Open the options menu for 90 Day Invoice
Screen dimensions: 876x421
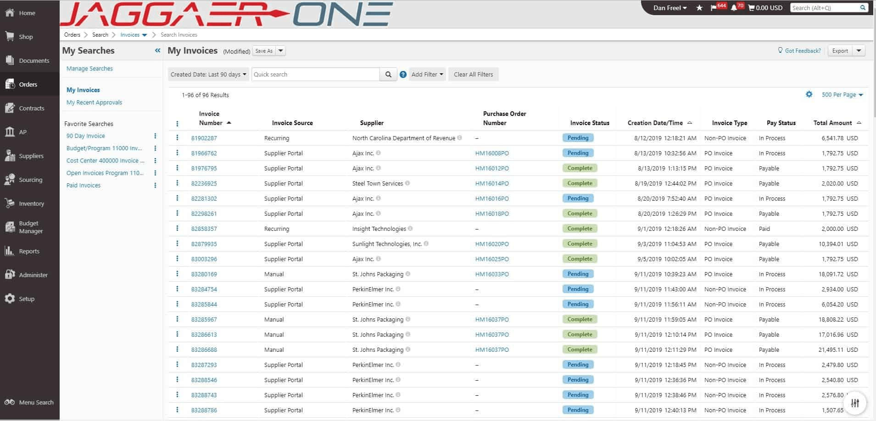coord(155,136)
